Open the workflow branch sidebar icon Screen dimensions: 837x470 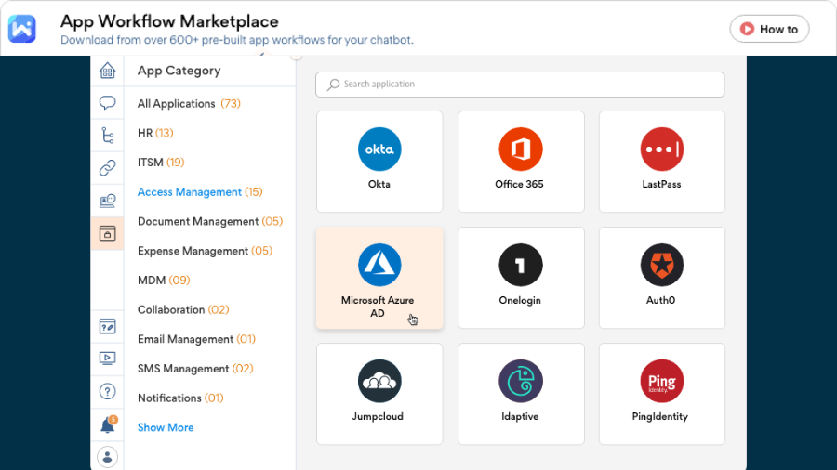pyautogui.click(x=107, y=136)
